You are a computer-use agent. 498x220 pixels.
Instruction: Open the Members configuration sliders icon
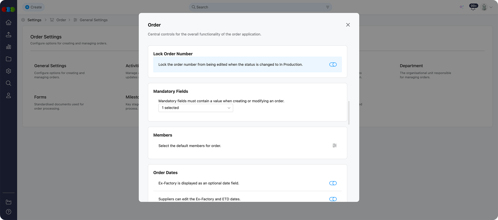335,145
